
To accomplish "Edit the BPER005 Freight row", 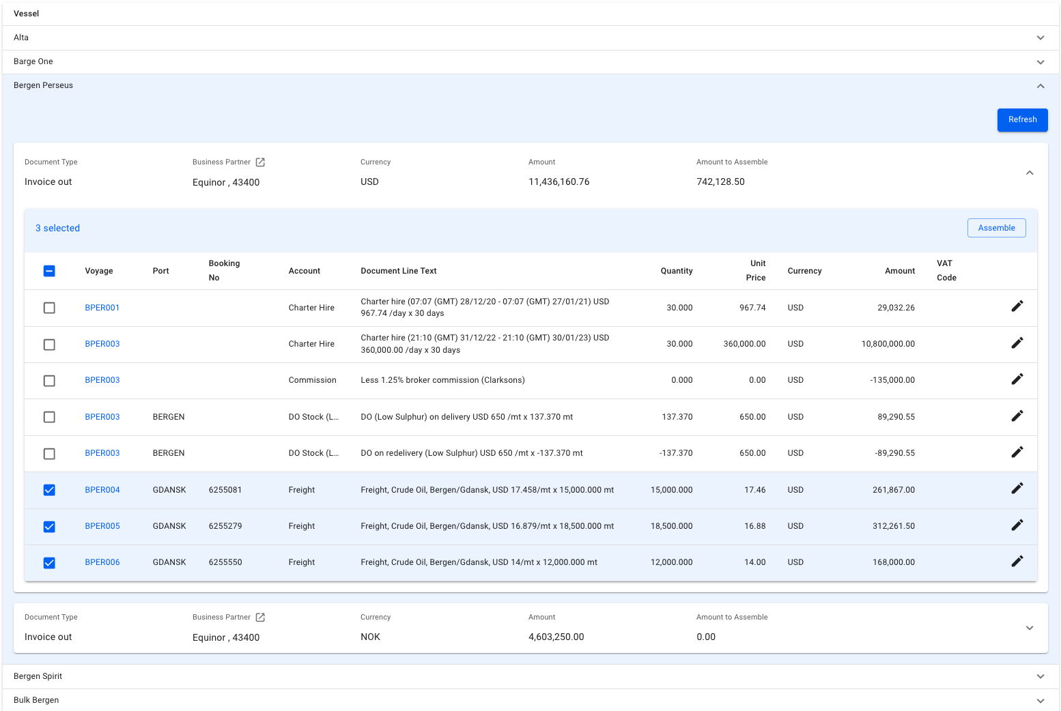I will (x=1017, y=525).
